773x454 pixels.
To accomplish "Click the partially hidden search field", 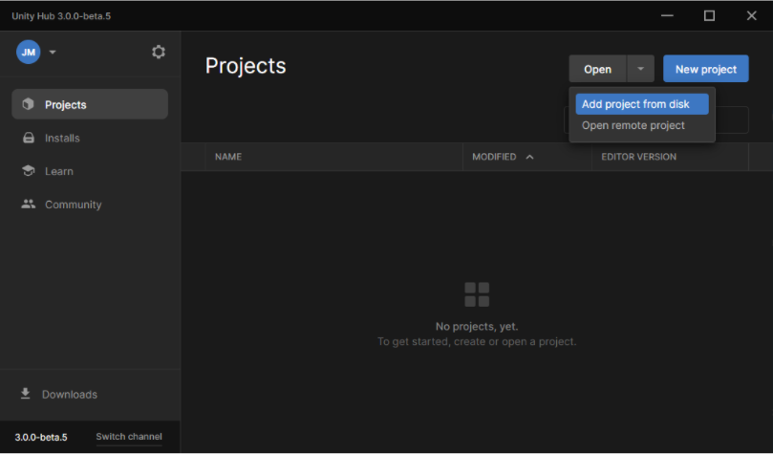I will (732, 119).
